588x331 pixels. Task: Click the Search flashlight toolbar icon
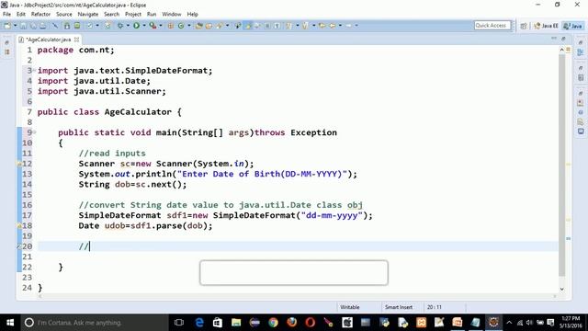pyautogui.click(x=220, y=26)
